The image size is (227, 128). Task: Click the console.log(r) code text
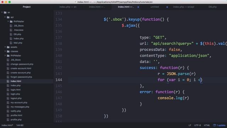point(173,98)
